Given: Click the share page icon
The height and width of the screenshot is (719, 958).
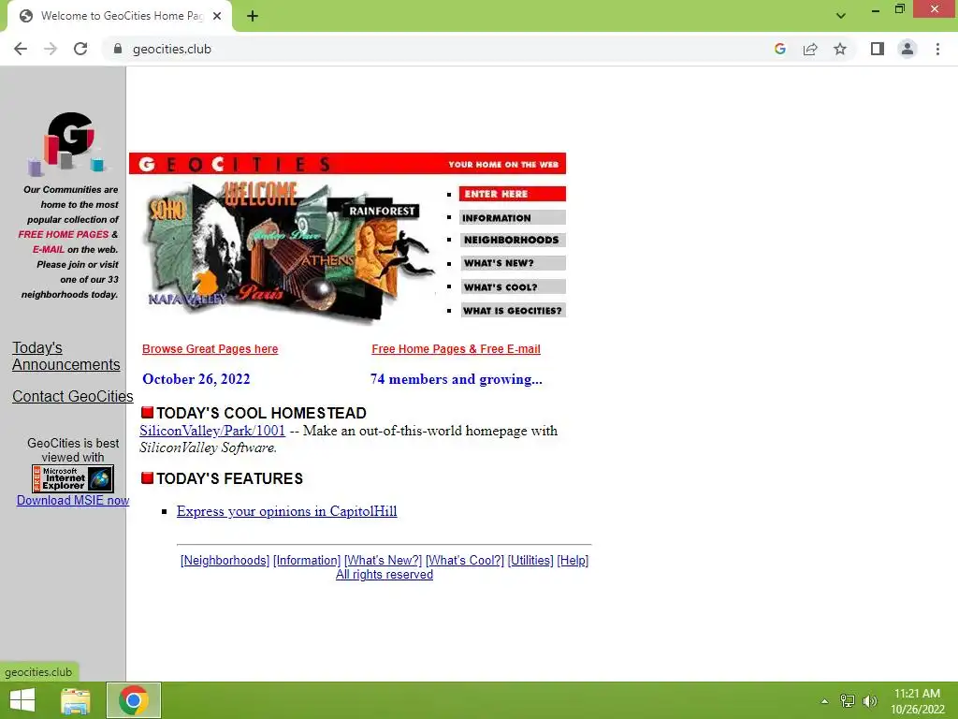Looking at the screenshot, I should pyautogui.click(x=810, y=49).
